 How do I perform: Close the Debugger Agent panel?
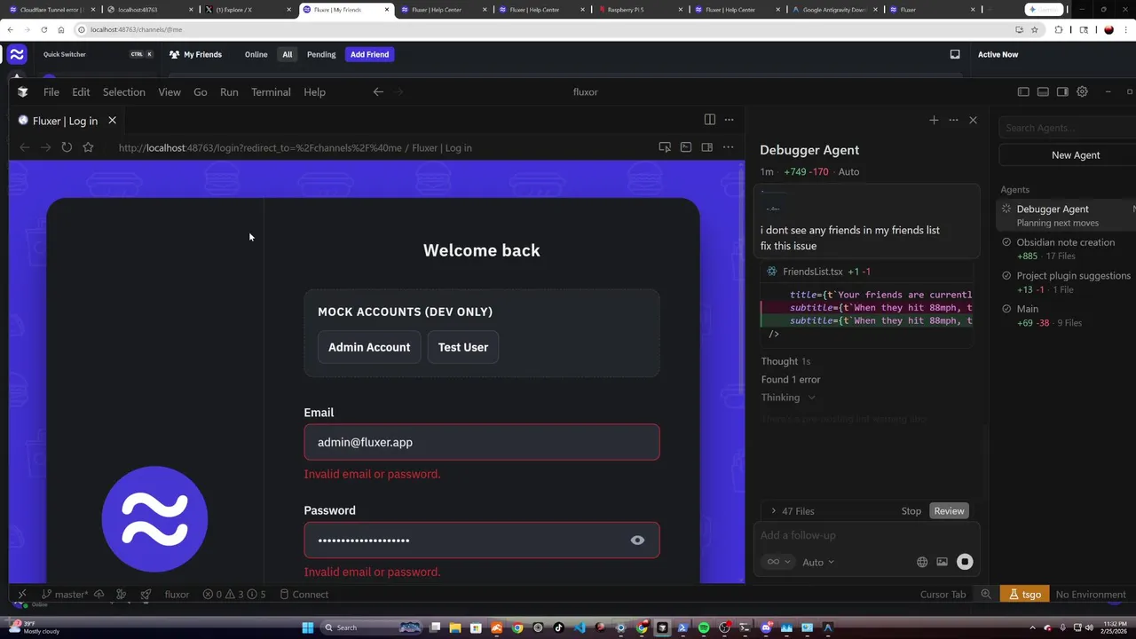click(973, 120)
